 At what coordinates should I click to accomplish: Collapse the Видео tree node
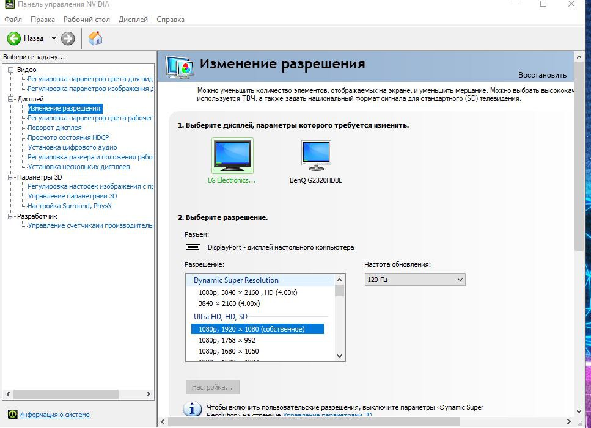(11, 70)
